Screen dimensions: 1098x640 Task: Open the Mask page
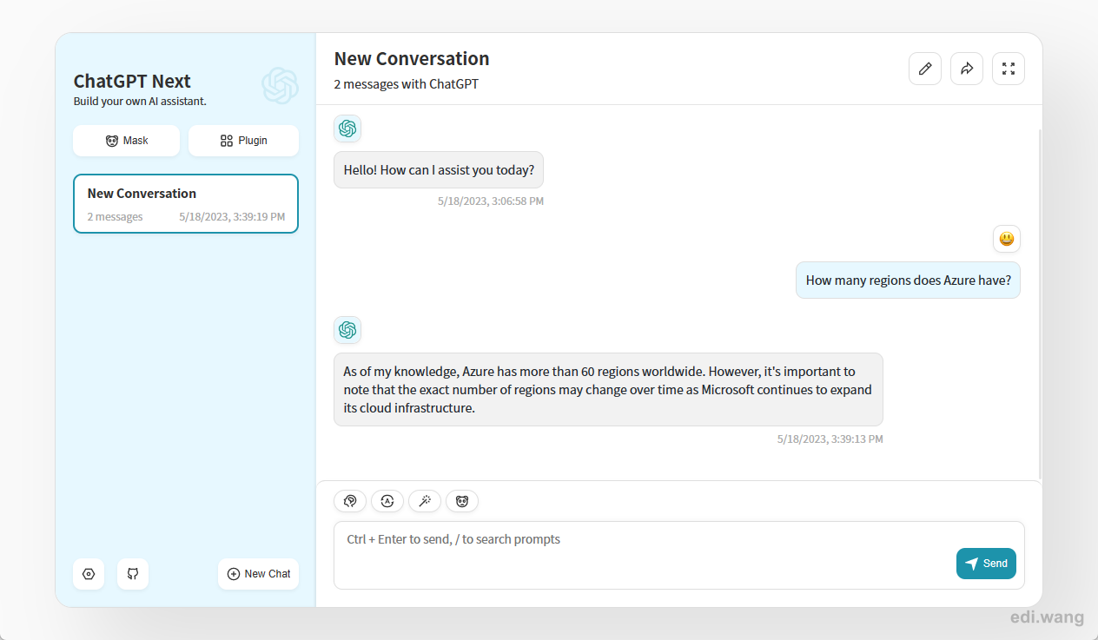[126, 141]
